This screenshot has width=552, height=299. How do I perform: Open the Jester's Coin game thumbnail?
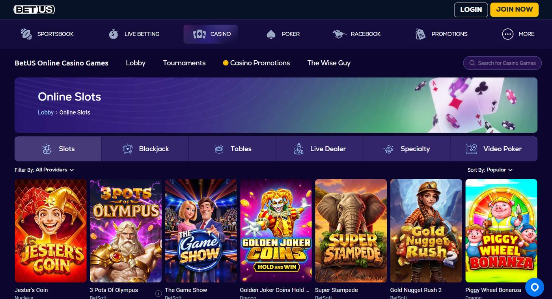click(x=50, y=231)
